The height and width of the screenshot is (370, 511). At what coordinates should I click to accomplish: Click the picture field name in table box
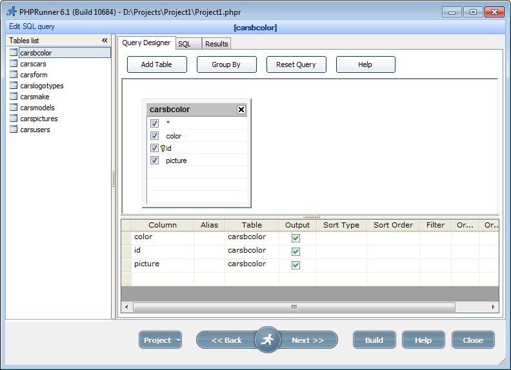click(176, 161)
